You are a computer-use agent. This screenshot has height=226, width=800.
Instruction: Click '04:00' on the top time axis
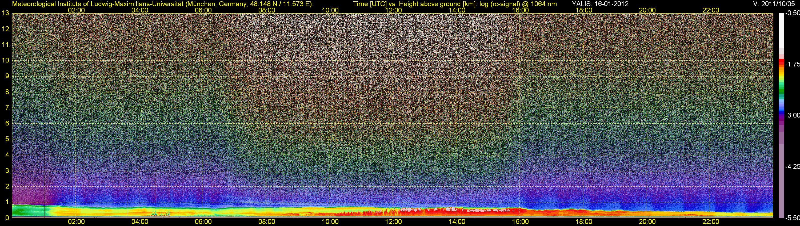140,10
